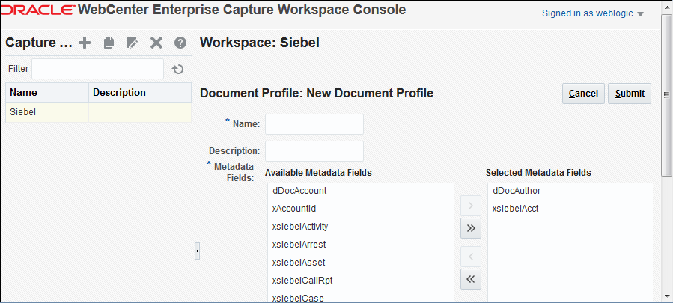Move all fields to selected list

pyautogui.click(x=470, y=228)
